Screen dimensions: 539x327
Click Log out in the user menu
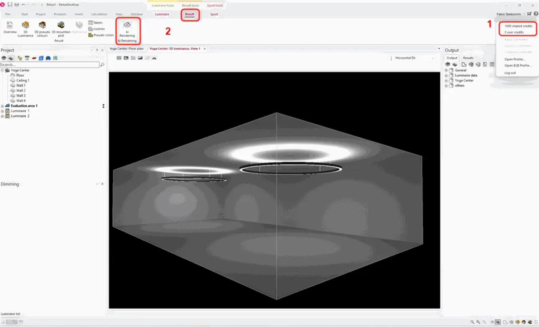[x=510, y=73]
